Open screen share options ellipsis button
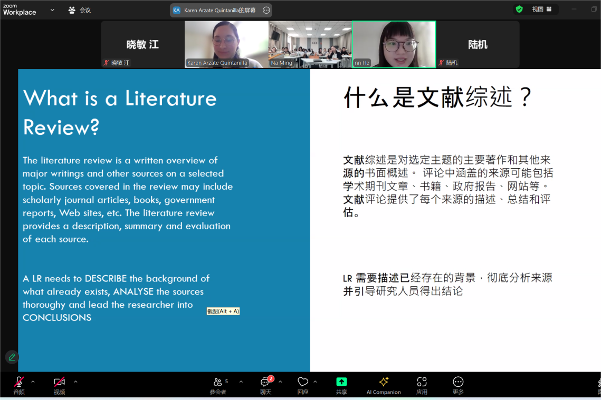The image size is (601, 400). [266, 10]
